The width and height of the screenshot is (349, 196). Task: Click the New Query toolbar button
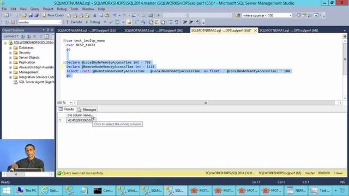(x=53, y=15)
